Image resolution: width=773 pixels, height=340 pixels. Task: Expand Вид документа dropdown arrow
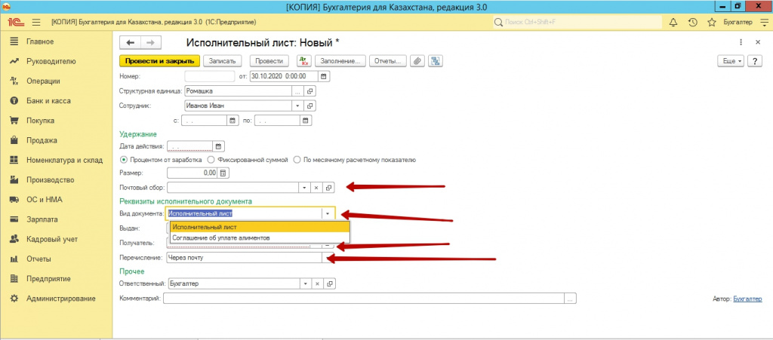click(328, 213)
